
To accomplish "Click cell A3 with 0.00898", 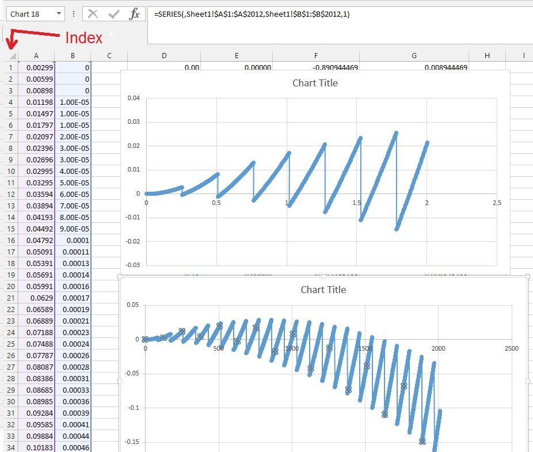I will coord(36,91).
